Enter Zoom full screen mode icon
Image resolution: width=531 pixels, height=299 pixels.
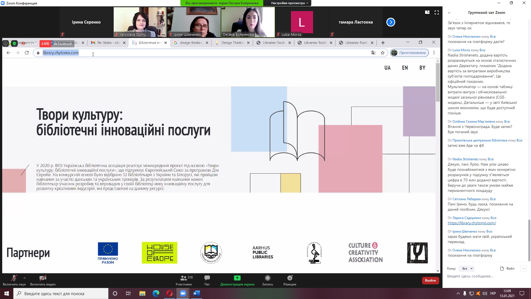point(437,12)
